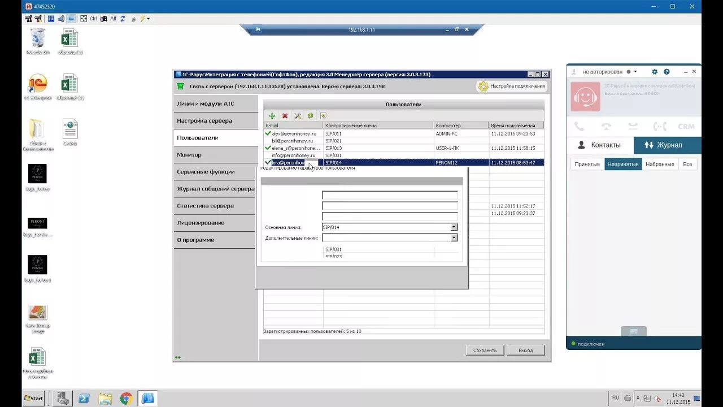Sort by Контролируемые линии column header
Viewport: 723px width, 407px height.
[x=378, y=125]
